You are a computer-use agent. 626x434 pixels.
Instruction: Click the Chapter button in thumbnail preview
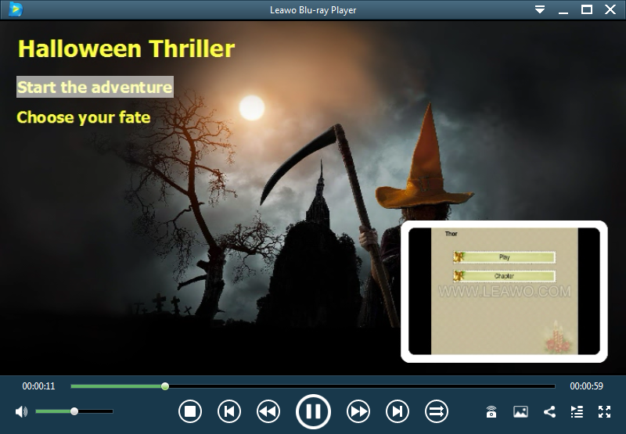pos(504,276)
